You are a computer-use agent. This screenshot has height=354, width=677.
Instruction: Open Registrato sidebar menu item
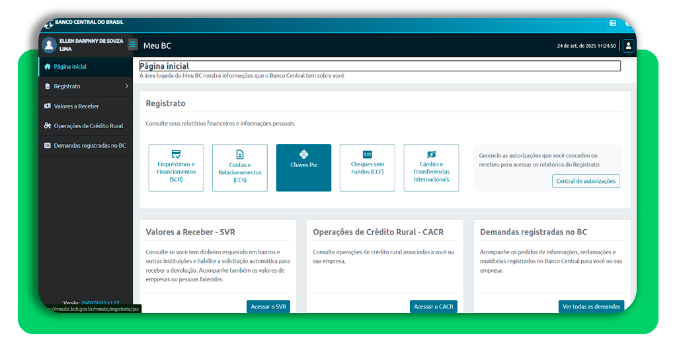click(x=85, y=87)
